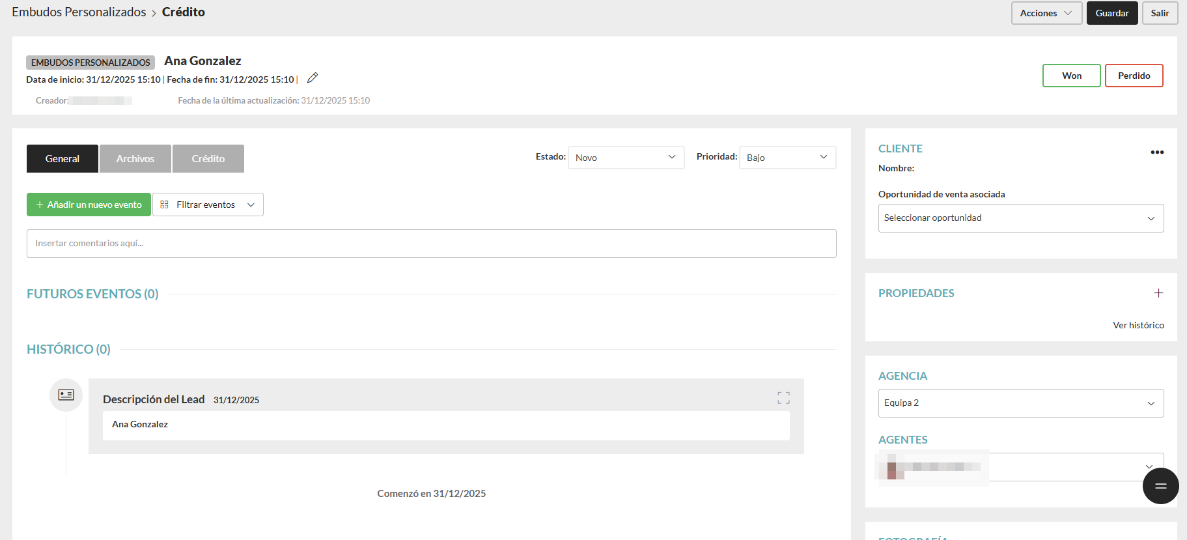Mark the lead as Perdido
The width and height of the screenshot is (1187, 540).
coord(1134,76)
